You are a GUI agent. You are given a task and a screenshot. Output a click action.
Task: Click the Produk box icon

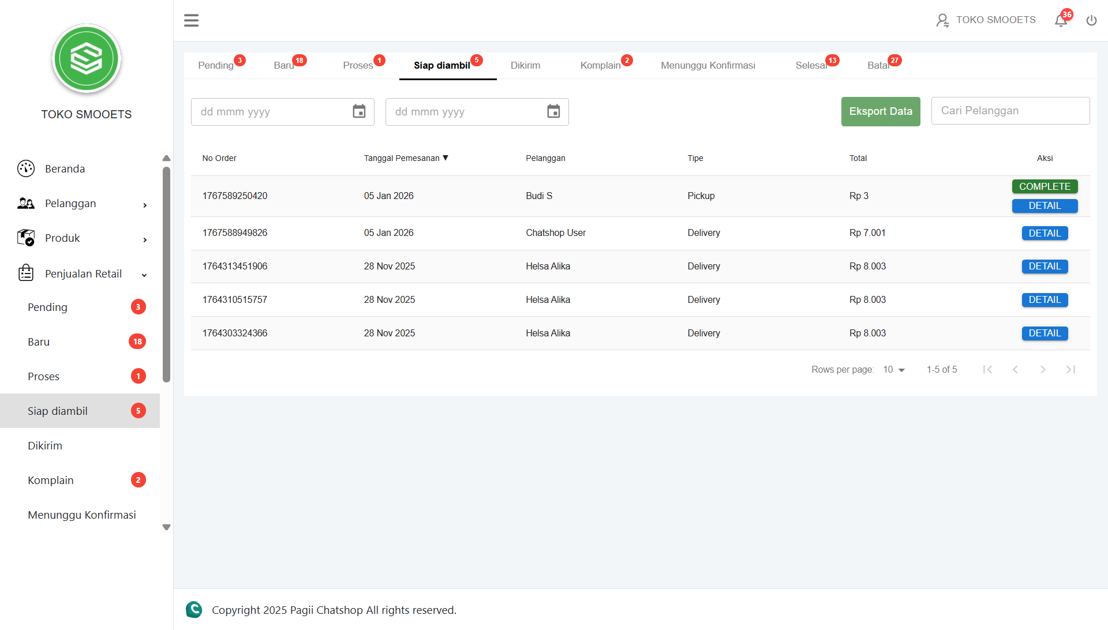point(26,238)
